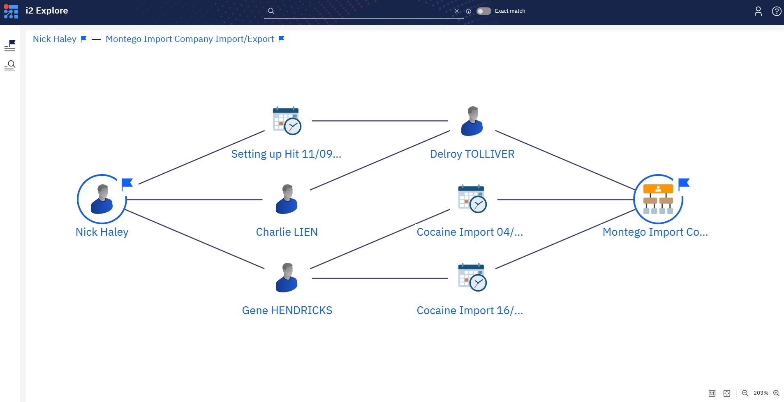Open Nick Haley link in the path header
The image size is (784, 402).
[x=55, y=39]
